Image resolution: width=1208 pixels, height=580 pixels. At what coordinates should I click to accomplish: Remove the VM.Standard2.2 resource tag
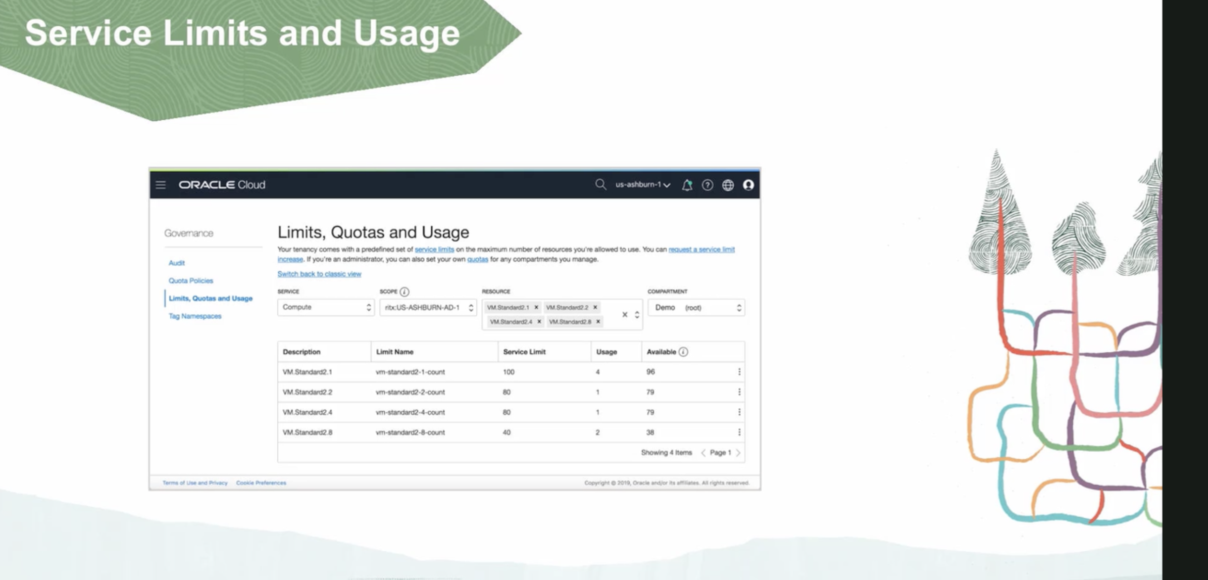[x=595, y=307]
